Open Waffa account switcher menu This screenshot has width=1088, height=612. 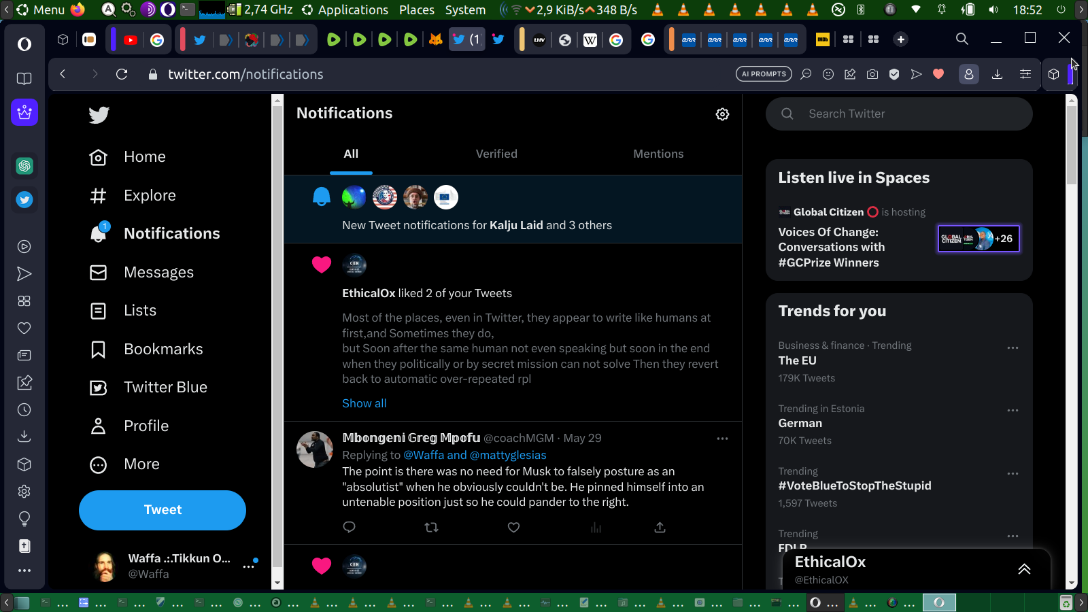(x=248, y=566)
